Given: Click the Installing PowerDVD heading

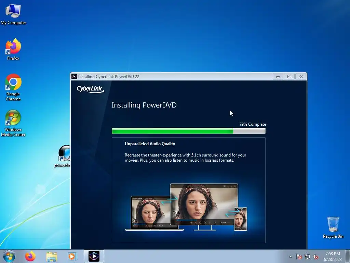Looking at the screenshot, I should [144, 105].
